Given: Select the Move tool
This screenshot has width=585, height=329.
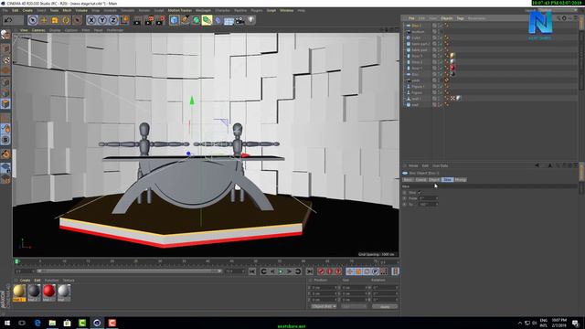Looking at the screenshot, I should tap(44, 20).
